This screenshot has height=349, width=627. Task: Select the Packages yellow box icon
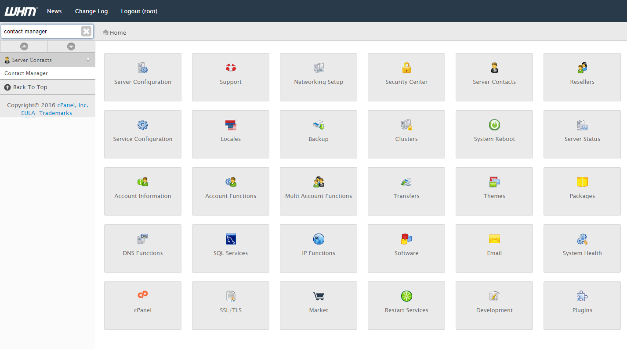(582, 182)
